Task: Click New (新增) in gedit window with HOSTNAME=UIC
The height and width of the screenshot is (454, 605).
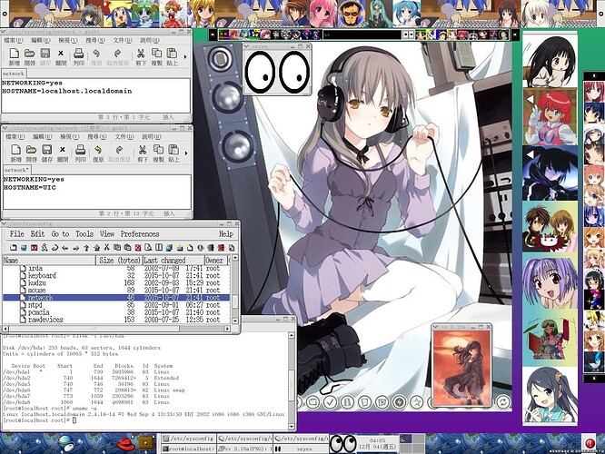Action: (x=15, y=153)
